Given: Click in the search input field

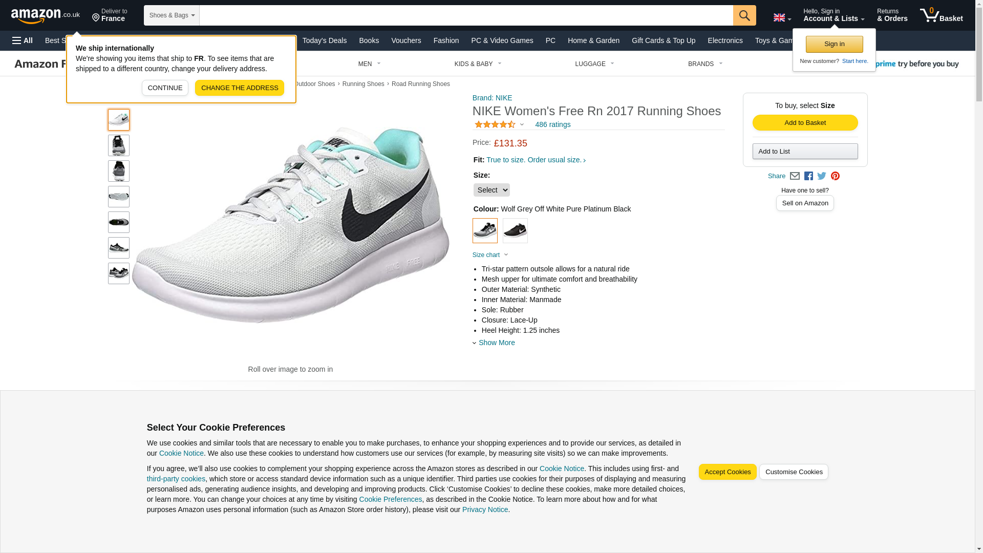Looking at the screenshot, I should 466,15.
